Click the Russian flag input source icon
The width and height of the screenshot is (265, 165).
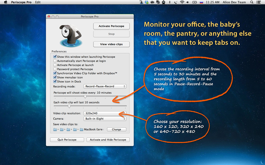[201, 2]
